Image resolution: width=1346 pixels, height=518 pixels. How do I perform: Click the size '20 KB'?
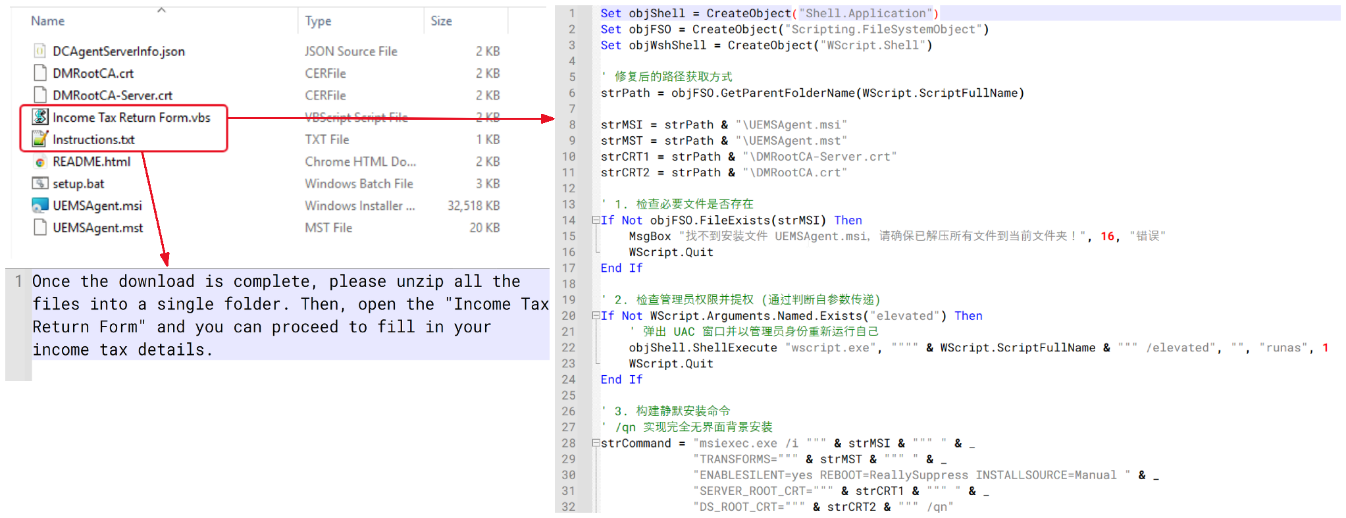484,228
